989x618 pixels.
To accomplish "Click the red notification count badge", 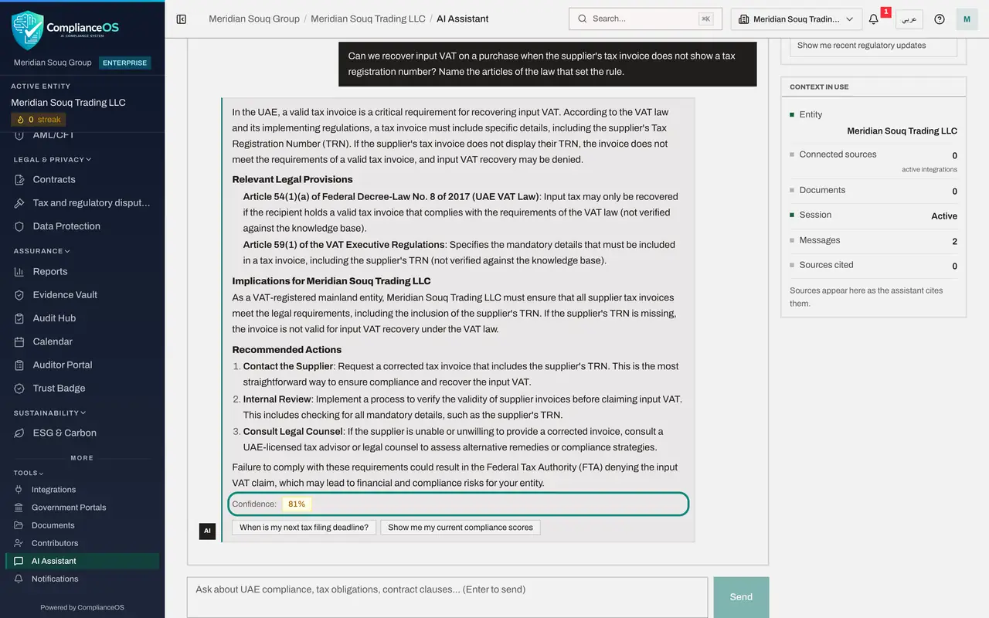I will click(885, 12).
